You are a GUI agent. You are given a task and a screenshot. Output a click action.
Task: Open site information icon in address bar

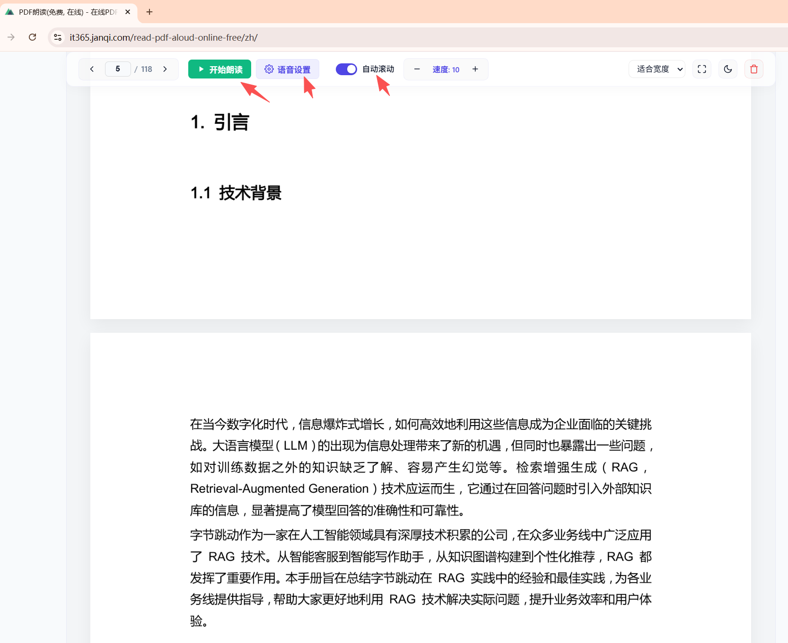58,37
